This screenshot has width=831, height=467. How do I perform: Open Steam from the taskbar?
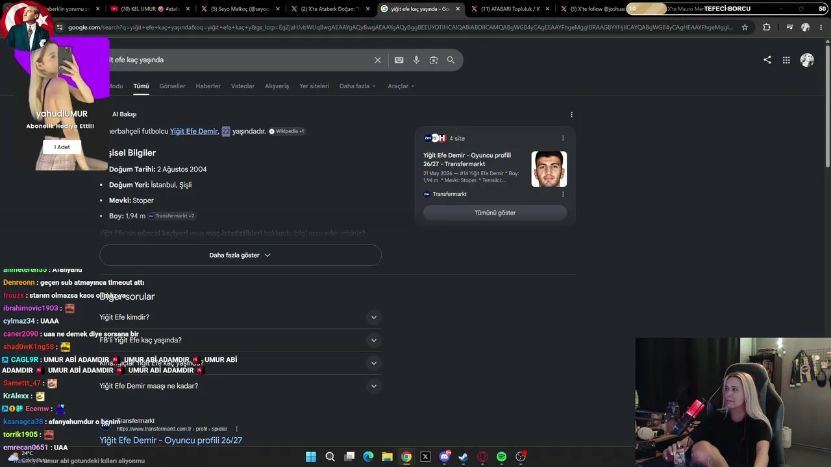click(463, 457)
